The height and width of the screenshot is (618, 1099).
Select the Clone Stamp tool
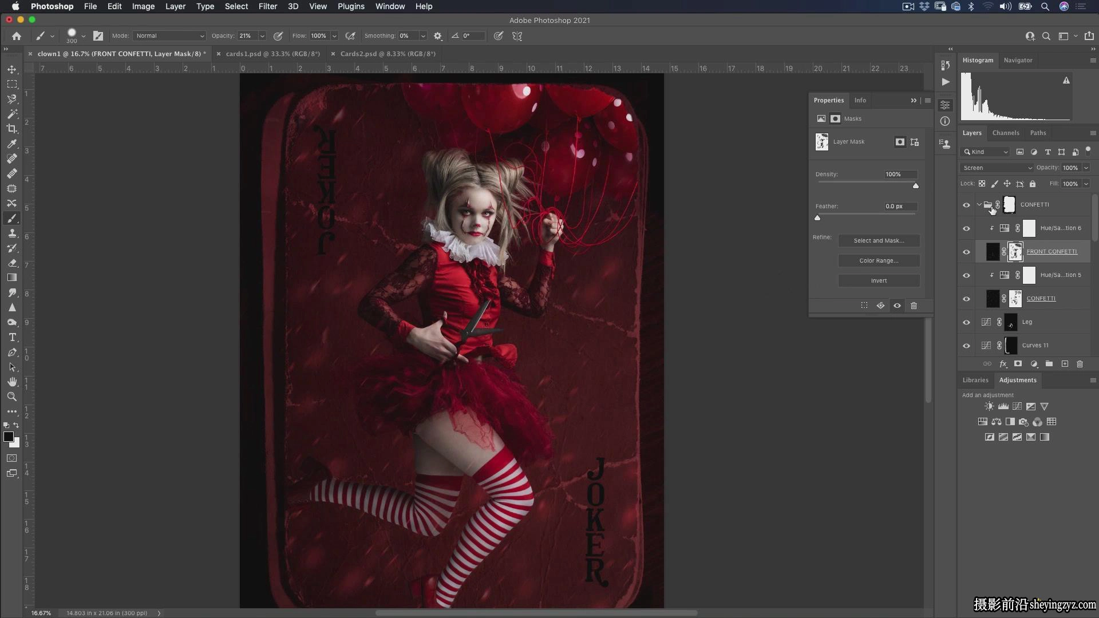coord(12,233)
